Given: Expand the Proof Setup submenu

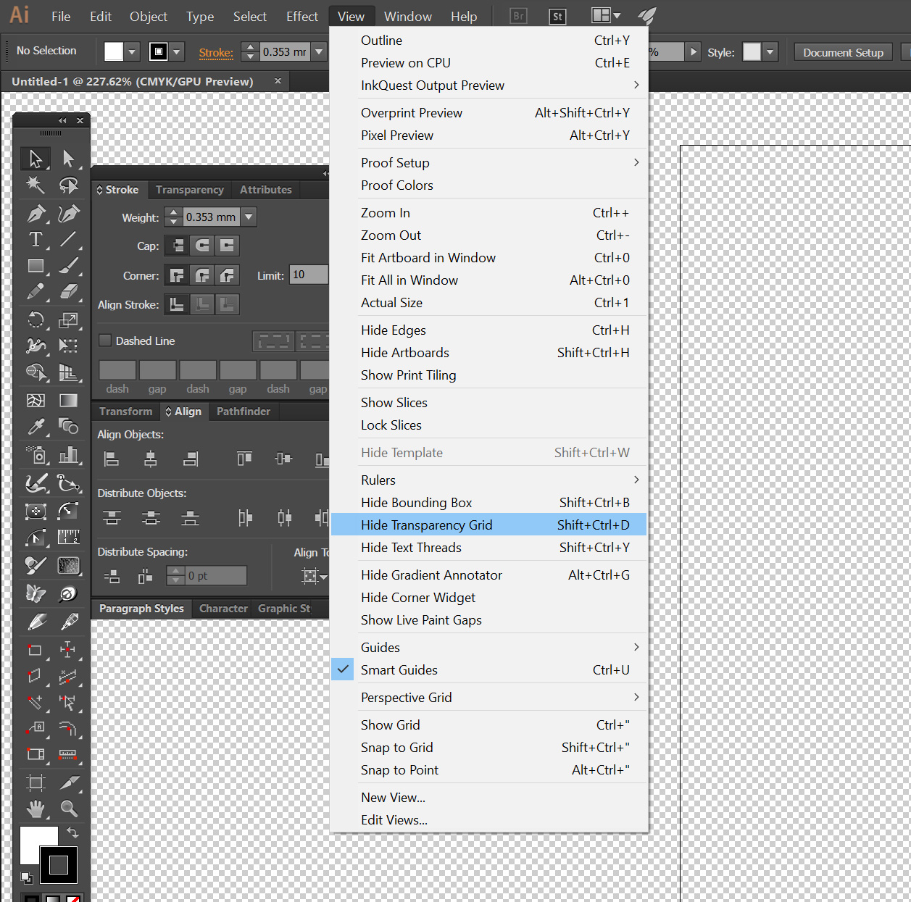Looking at the screenshot, I should (x=488, y=163).
